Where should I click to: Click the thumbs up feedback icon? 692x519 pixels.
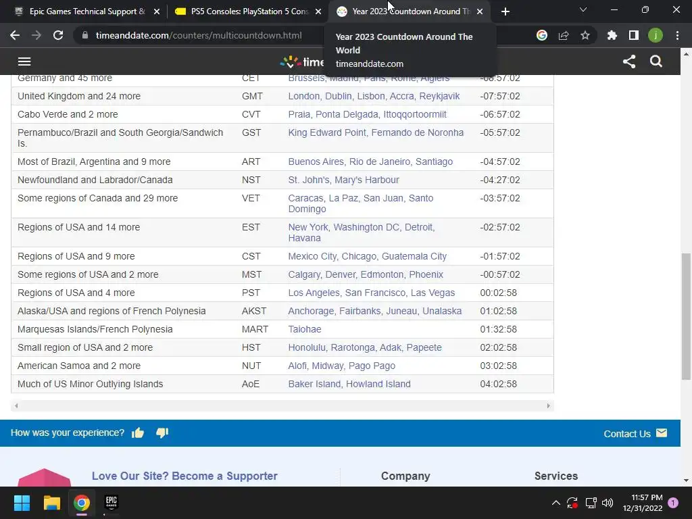click(138, 432)
